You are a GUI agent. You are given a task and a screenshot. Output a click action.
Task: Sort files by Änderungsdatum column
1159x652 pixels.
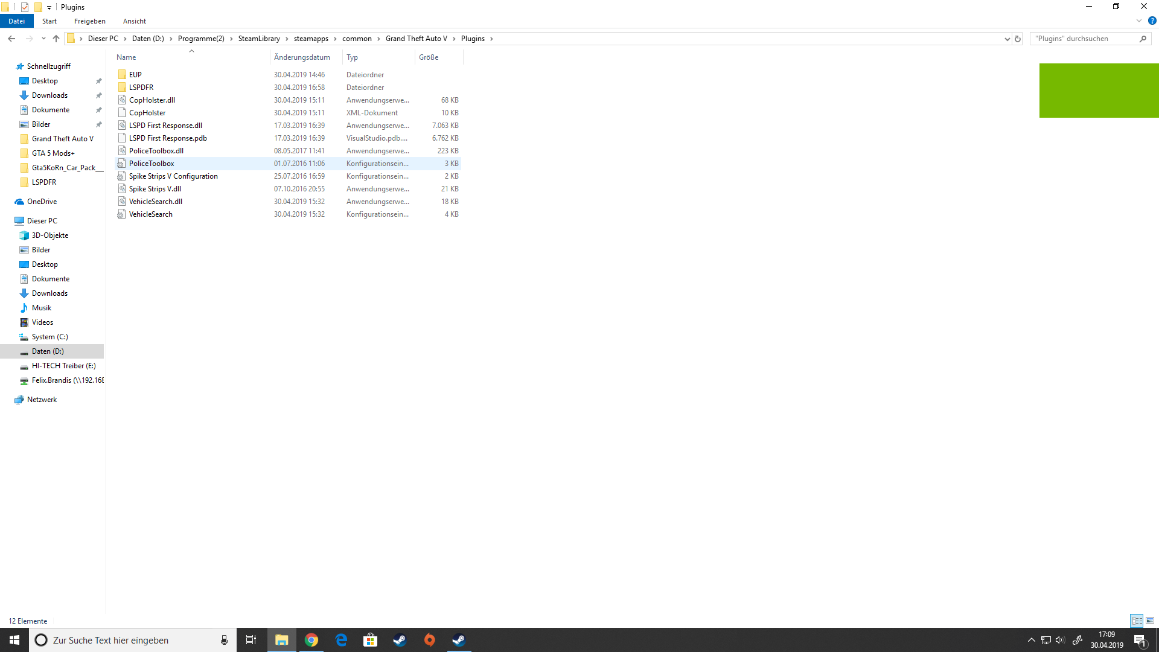point(302,57)
